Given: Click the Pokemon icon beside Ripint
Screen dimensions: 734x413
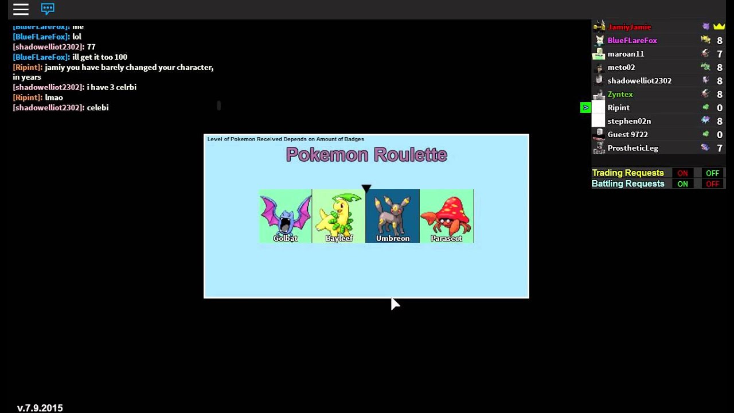Looking at the screenshot, I should click(705, 107).
